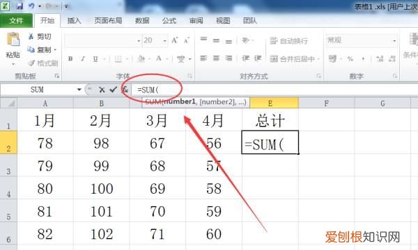Screen dimensions: 418x250
Task: Open number 数字 dialog launcher
Action: tap(395, 76)
